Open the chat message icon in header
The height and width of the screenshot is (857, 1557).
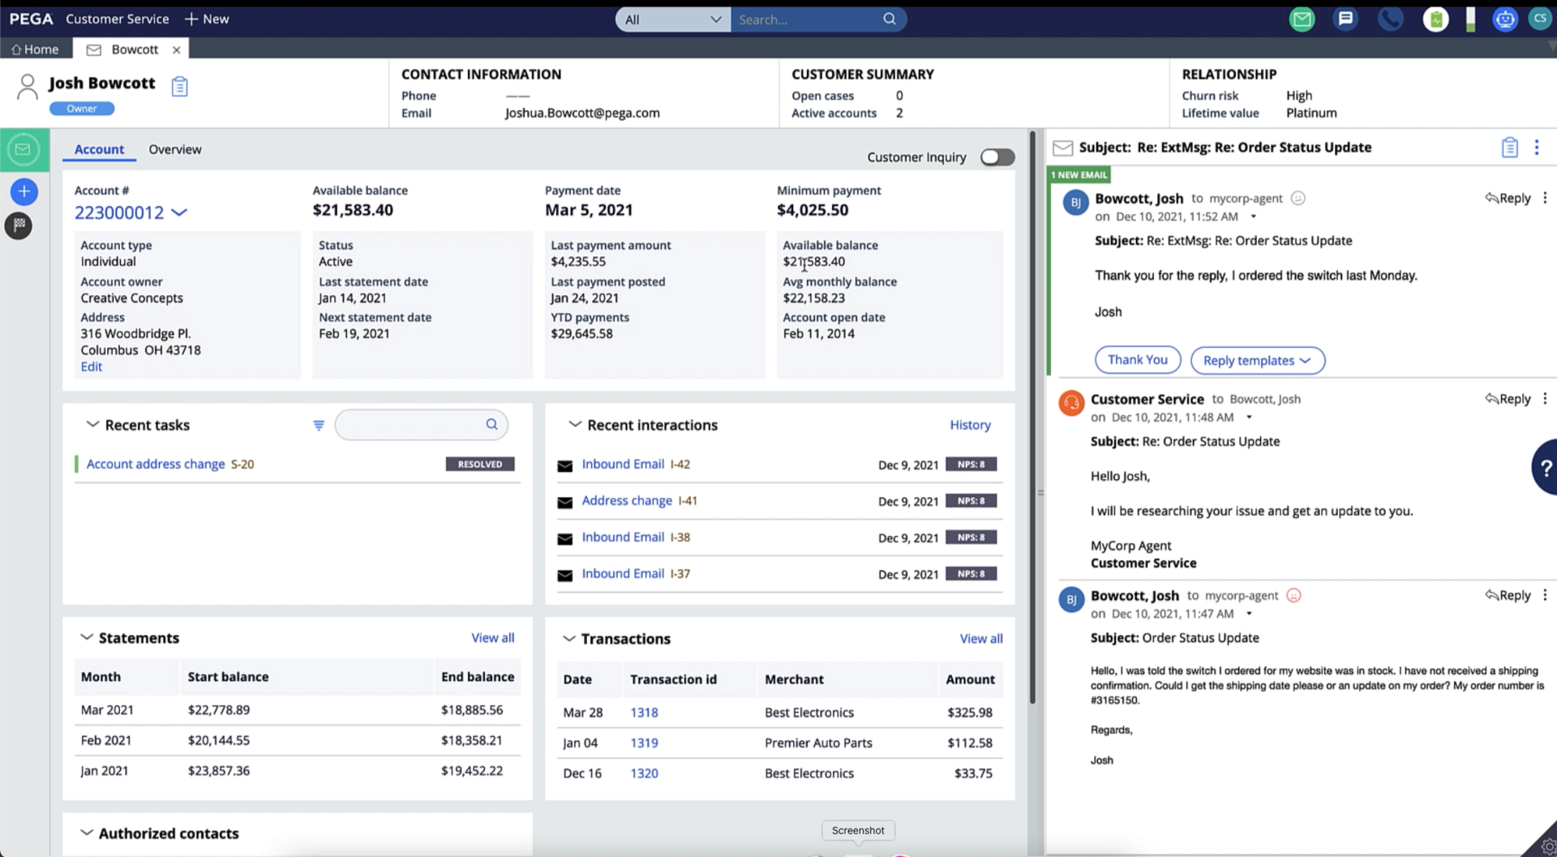(1345, 19)
